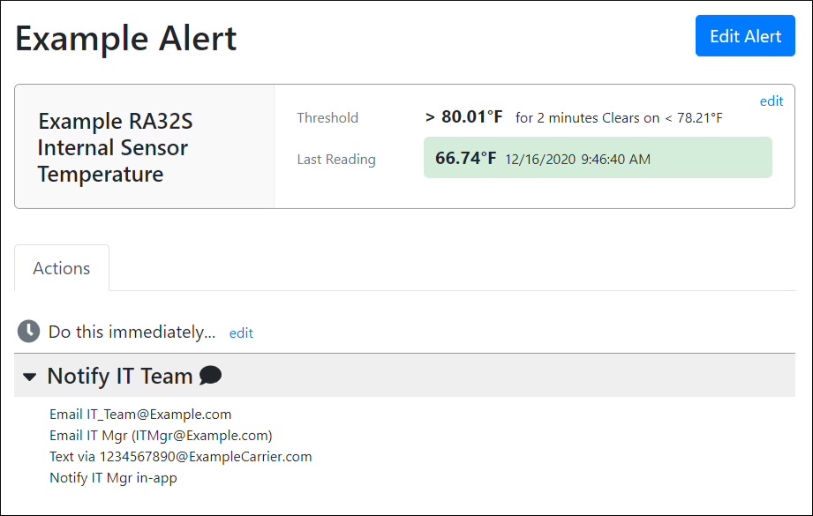Click the Email IT_Team@Example.com entry
The width and height of the screenshot is (813, 516).
(x=140, y=414)
